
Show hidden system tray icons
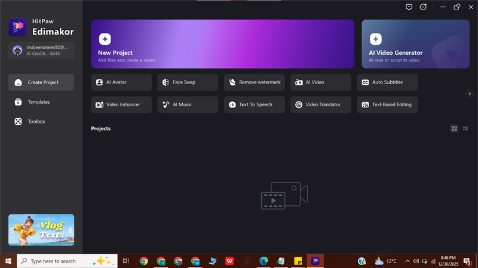click(x=407, y=261)
